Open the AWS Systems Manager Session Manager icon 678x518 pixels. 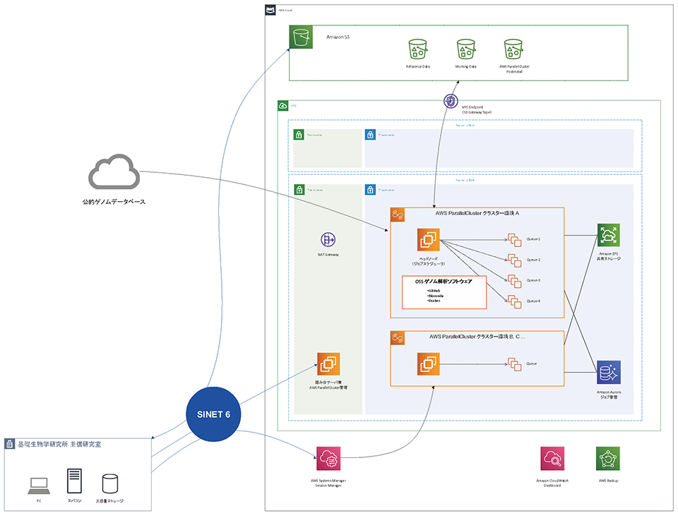[x=328, y=459]
